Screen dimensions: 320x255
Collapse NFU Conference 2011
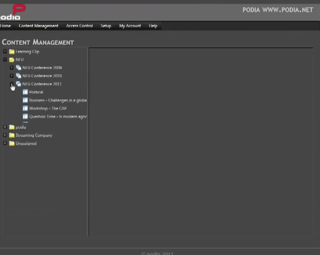pos(11,84)
